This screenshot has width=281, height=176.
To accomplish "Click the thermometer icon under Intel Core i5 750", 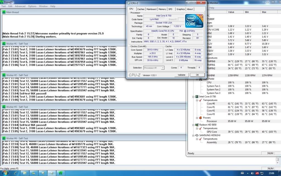I will coord(201,100).
